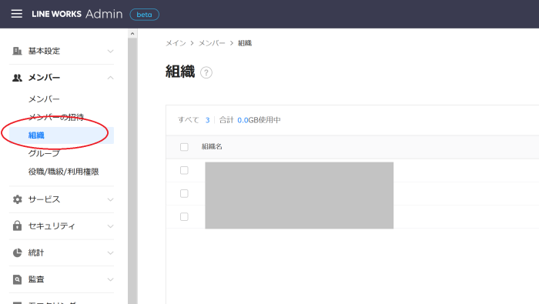The image size is (539, 304).
Task: Click the 統計 menu label
Action: tap(36, 252)
